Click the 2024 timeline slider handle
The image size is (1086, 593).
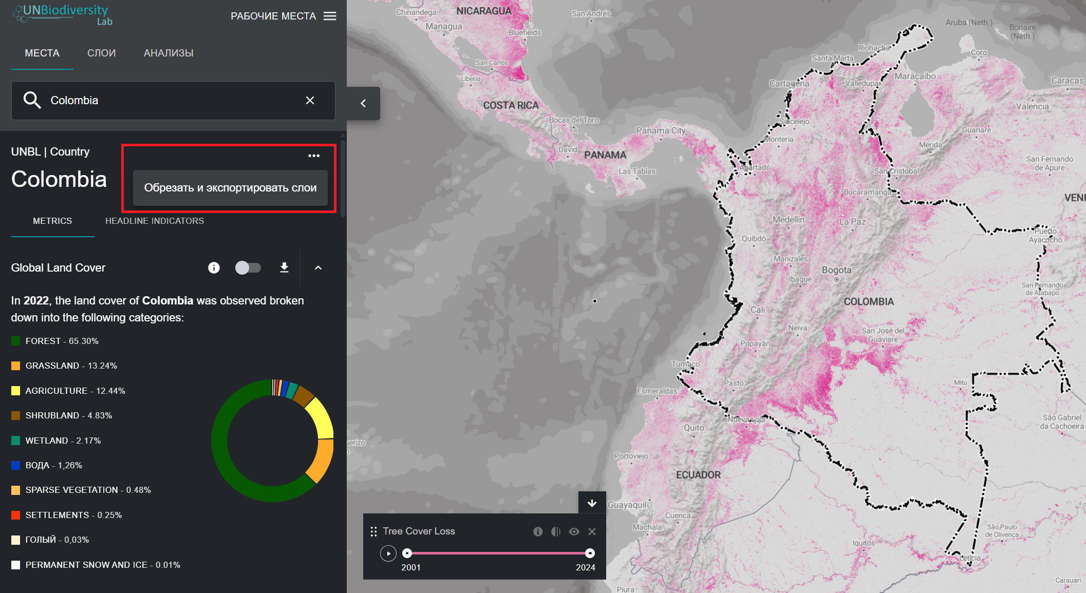point(590,553)
